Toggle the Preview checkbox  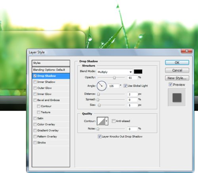(x=170, y=85)
